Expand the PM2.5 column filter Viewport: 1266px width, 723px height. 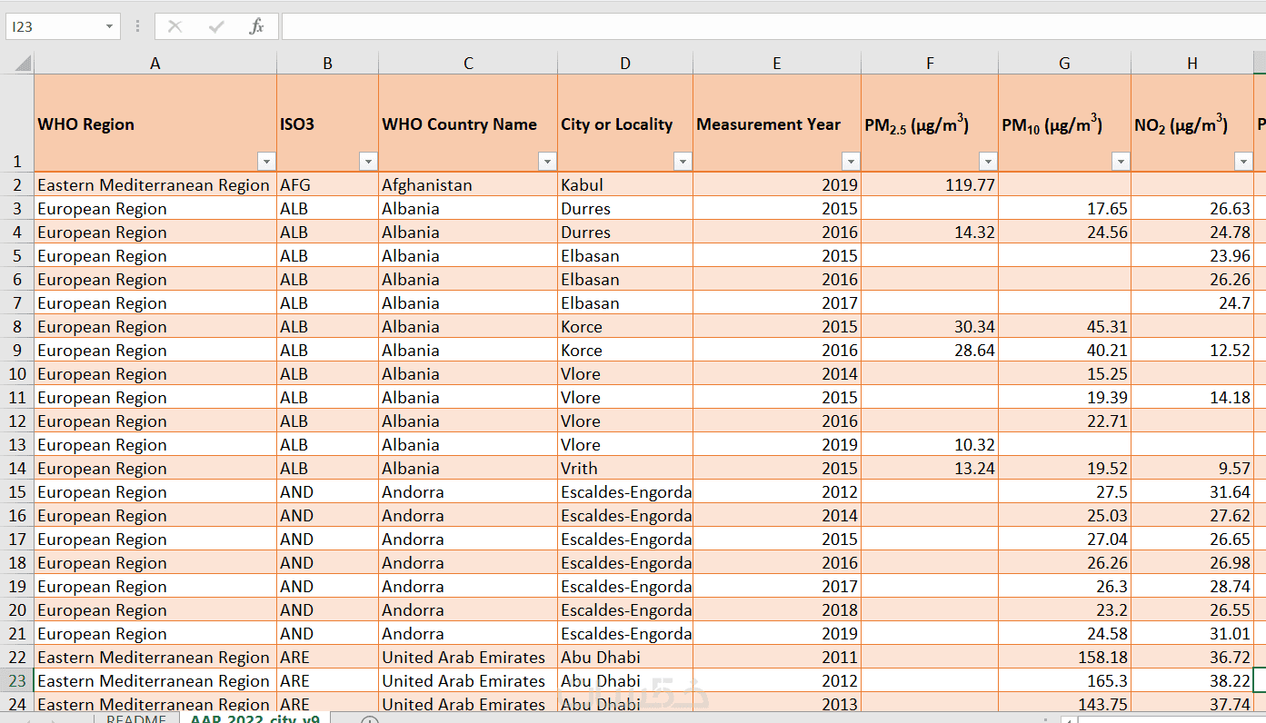coord(988,162)
